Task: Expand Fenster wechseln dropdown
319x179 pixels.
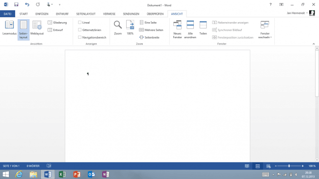Action: [x=265, y=29]
